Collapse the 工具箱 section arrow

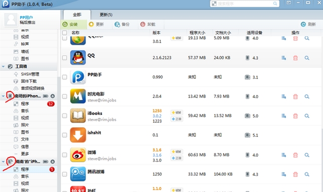click(4, 66)
